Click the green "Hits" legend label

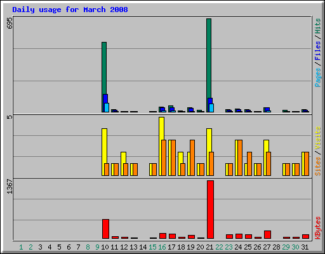tap(318, 26)
